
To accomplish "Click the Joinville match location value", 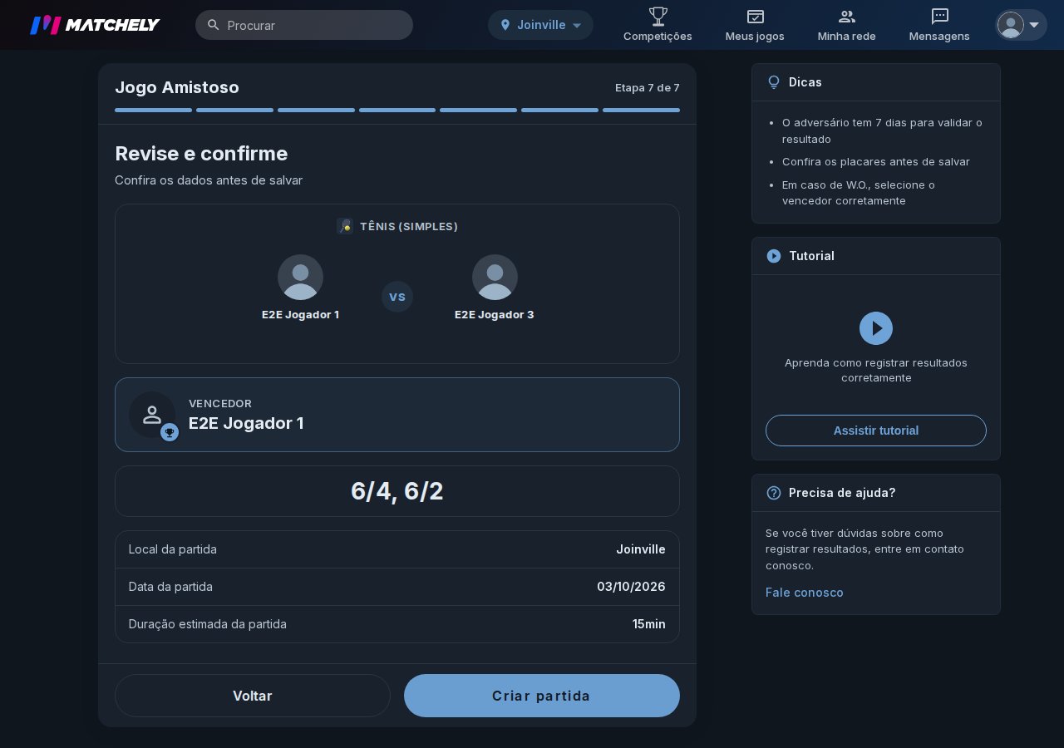I will (x=641, y=549).
